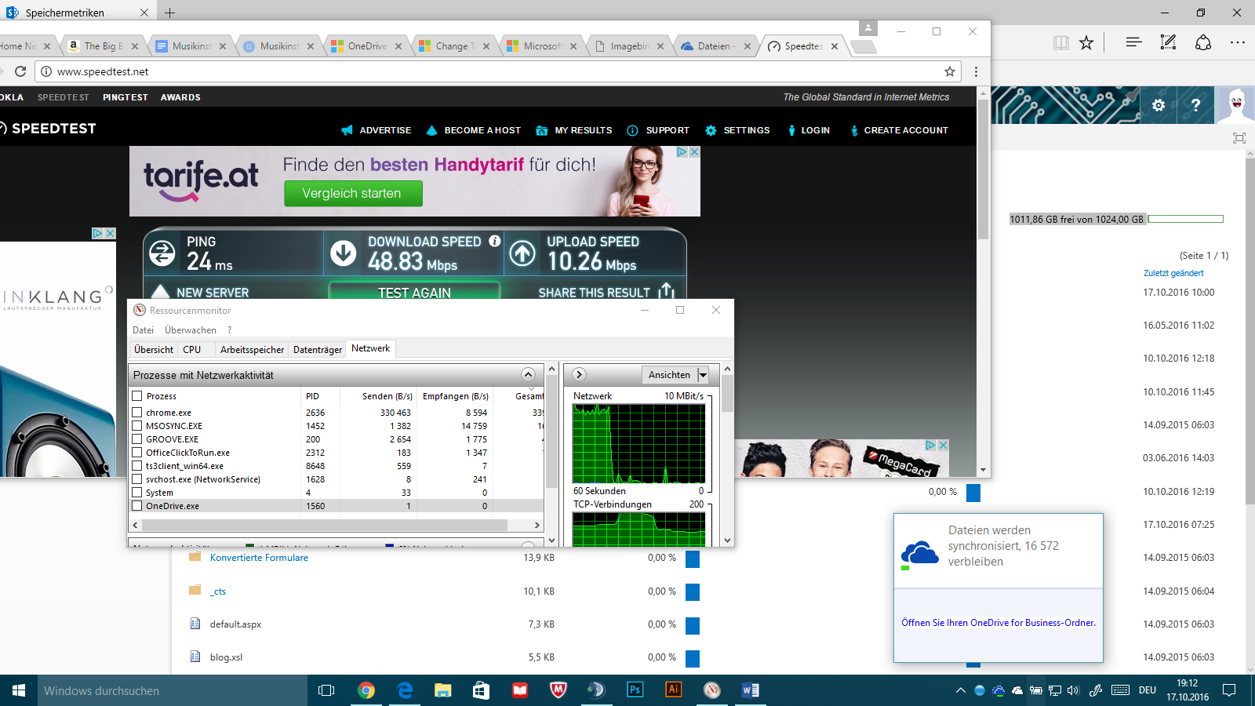Click download speed info icon
1255x706 pixels.
(495, 241)
